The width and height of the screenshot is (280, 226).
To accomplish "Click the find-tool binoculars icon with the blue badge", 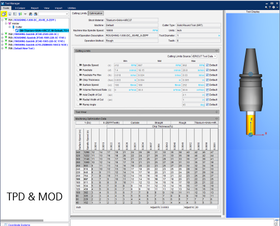I will click(36, 14).
